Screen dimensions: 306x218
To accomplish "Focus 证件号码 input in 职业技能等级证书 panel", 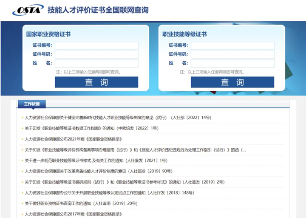I will pos(232,54).
